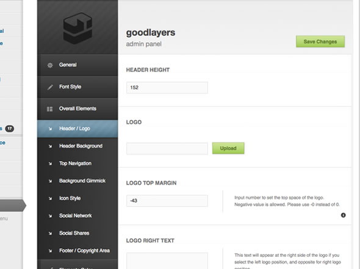Select the Icon Style menu item
This screenshot has height=269, width=360.
click(x=77, y=198)
